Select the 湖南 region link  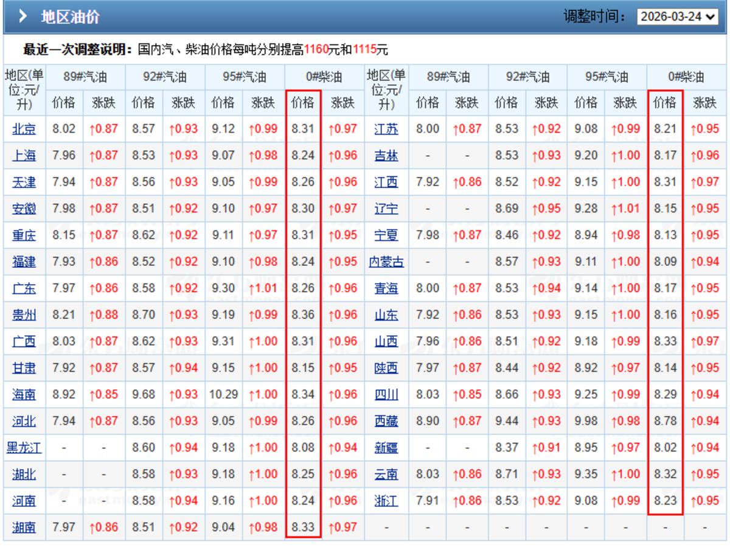[x=24, y=527]
